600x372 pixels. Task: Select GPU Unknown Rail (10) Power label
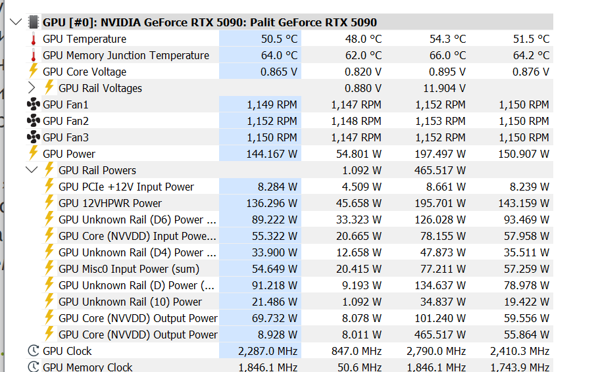130,302
